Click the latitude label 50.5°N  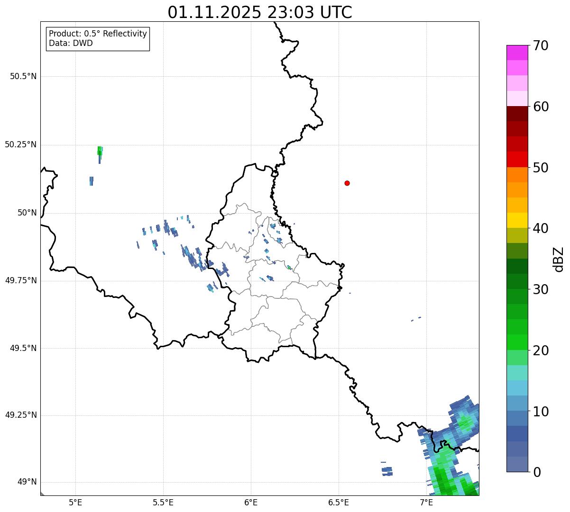[23, 76]
